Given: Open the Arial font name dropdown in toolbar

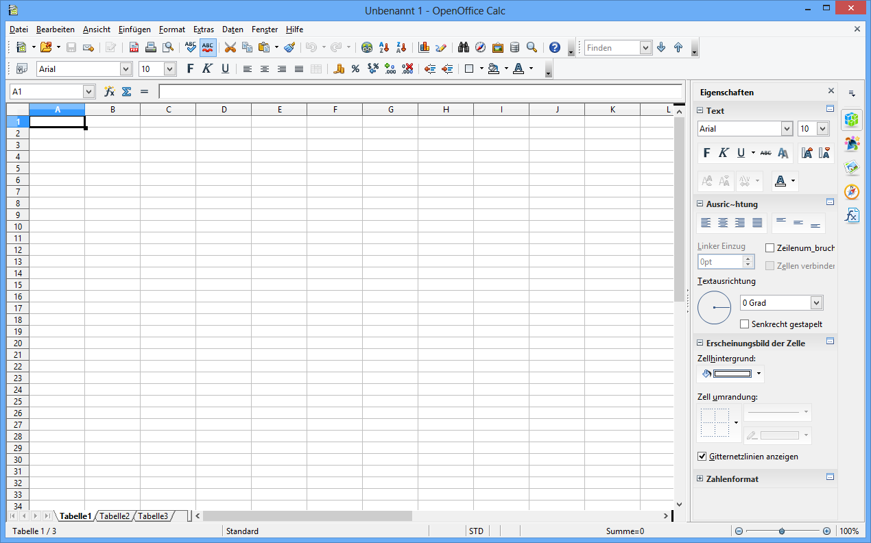Looking at the screenshot, I should (x=126, y=69).
